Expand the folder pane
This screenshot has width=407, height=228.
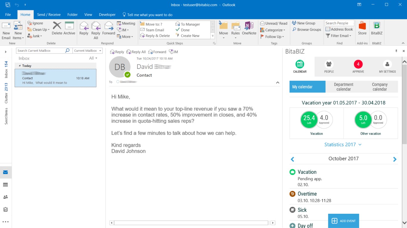pyautogui.click(x=6, y=52)
